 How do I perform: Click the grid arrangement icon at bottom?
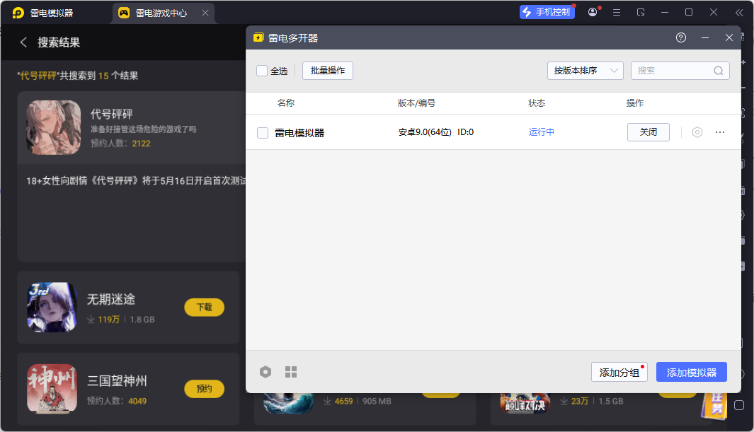[291, 372]
